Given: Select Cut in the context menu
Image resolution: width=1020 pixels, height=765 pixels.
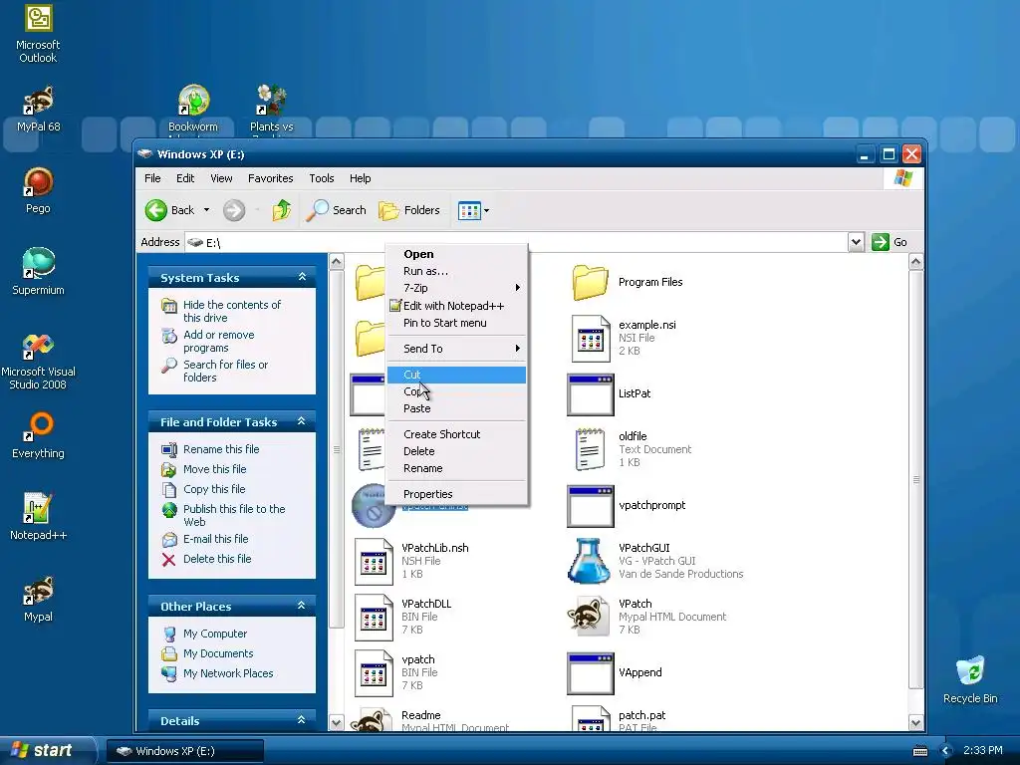Looking at the screenshot, I should click(x=456, y=375).
